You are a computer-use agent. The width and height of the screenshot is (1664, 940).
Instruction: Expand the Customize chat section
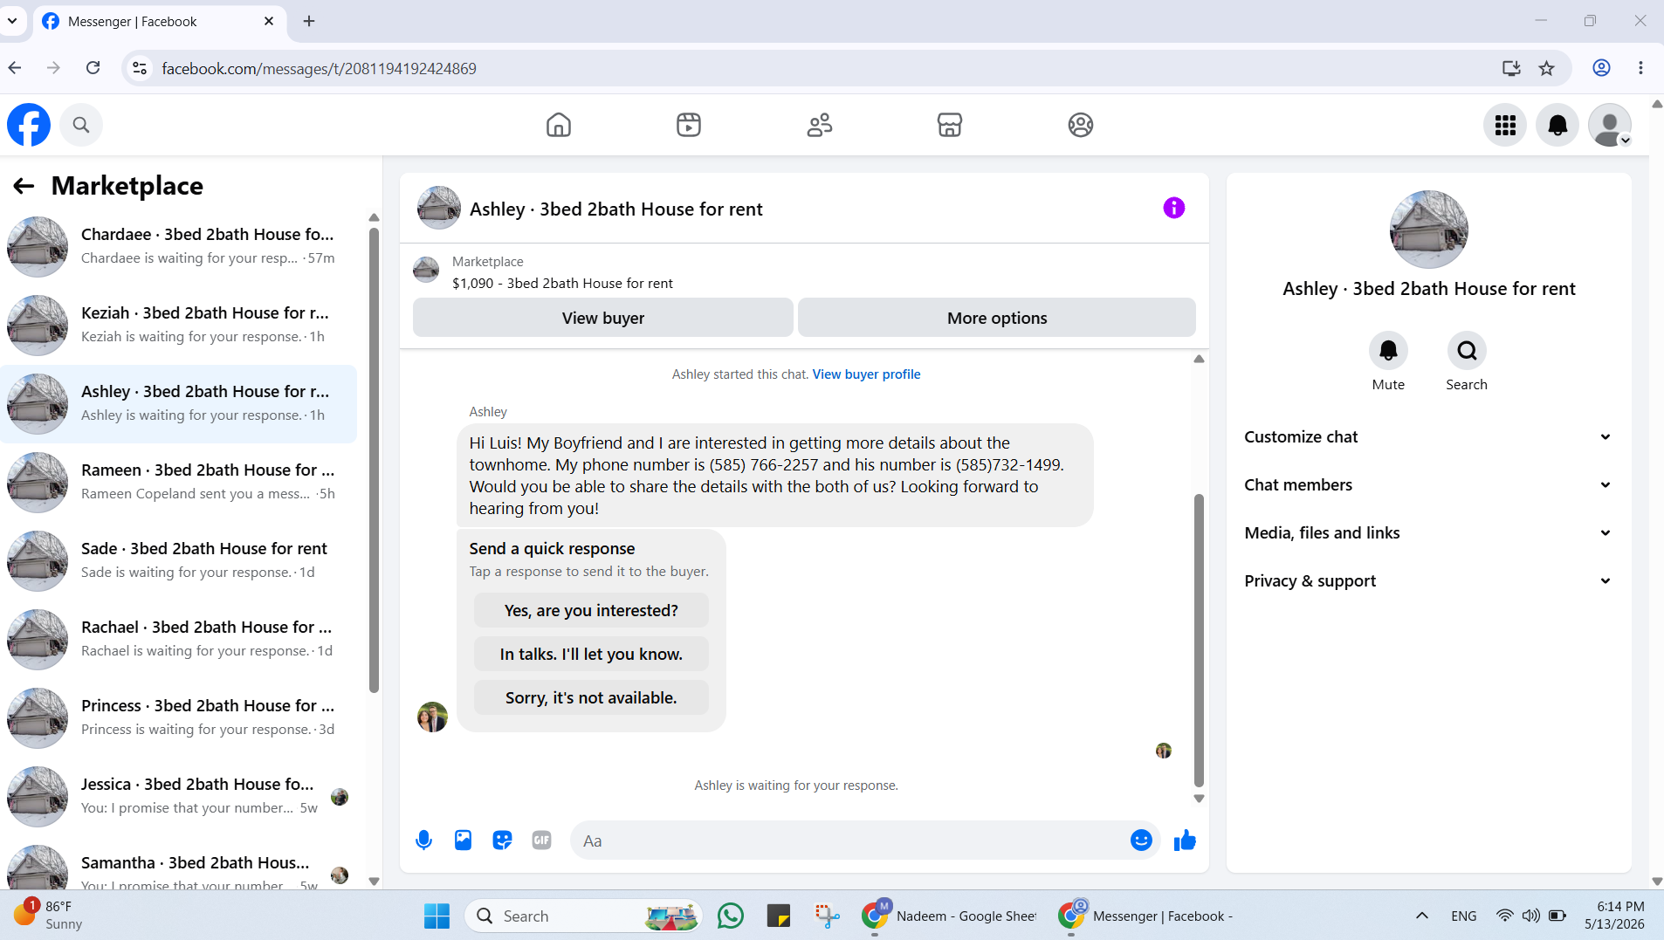click(x=1428, y=436)
